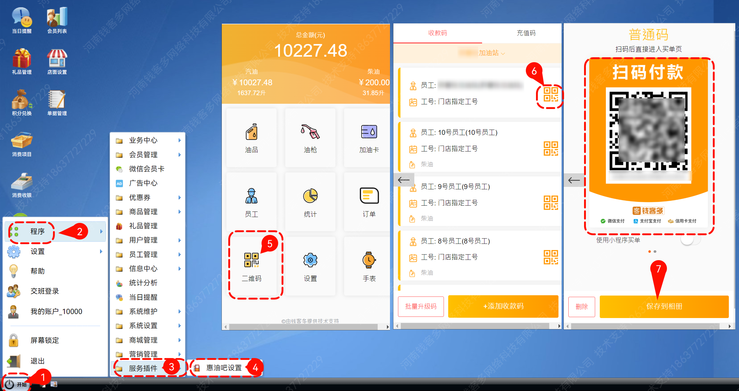Click the QR code icon for 10号员工
This screenshot has height=391, width=739.
550,149
